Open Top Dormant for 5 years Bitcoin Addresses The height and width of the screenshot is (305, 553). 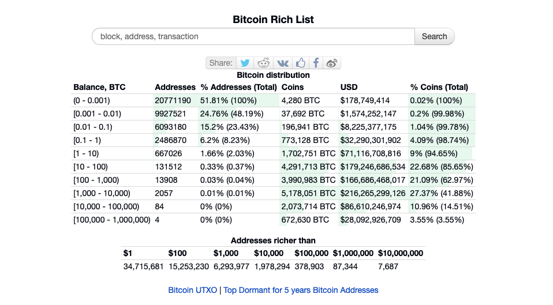pos(301,290)
